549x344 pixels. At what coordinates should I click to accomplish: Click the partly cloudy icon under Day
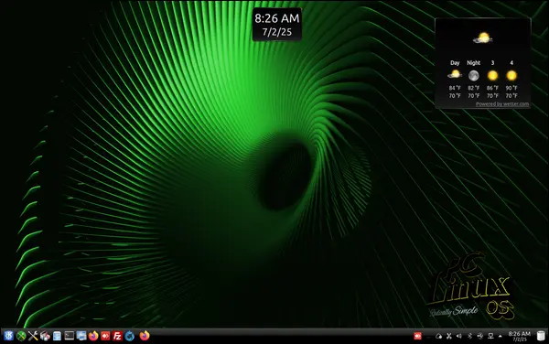pyautogui.click(x=455, y=75)
